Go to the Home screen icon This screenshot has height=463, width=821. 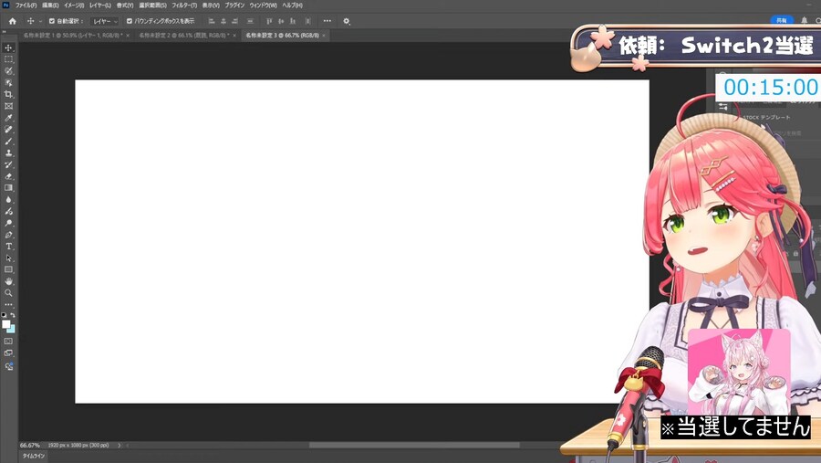[x=13, y=22]
